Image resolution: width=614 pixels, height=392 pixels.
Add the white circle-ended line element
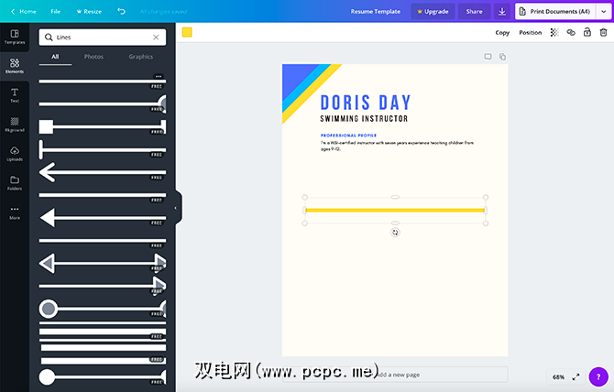pos(103,377)
